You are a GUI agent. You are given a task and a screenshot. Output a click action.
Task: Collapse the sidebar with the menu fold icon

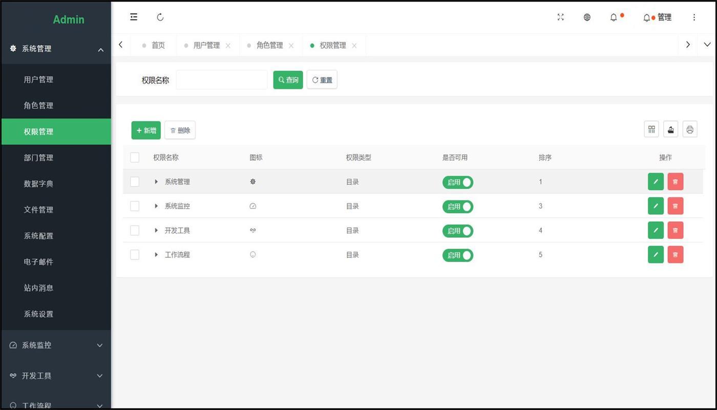134,17
